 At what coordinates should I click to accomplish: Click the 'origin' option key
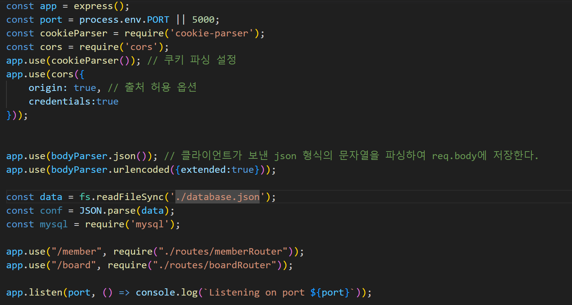(x=46, y=88)
